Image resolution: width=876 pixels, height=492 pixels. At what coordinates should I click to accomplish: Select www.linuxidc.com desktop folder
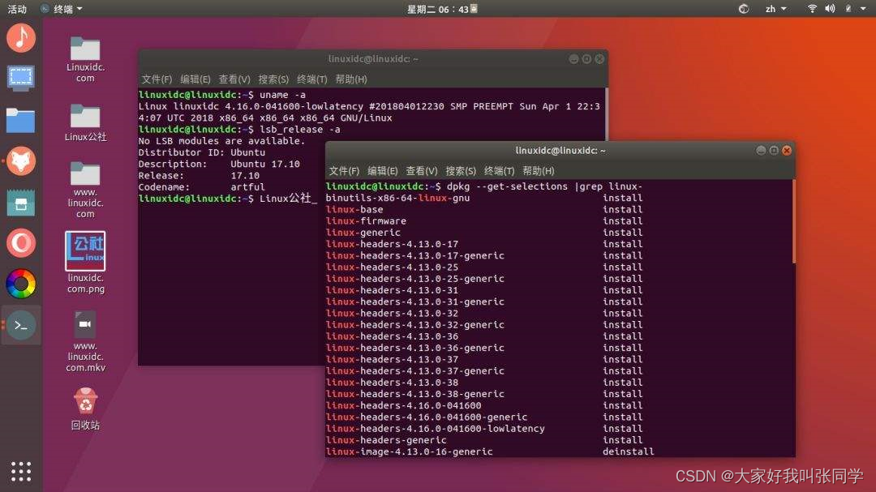pos(85,190)
